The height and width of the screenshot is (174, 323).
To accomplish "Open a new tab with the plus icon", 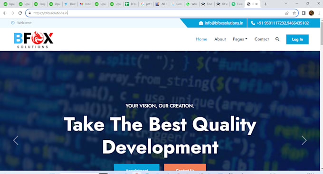I will [x=266, y=4].
